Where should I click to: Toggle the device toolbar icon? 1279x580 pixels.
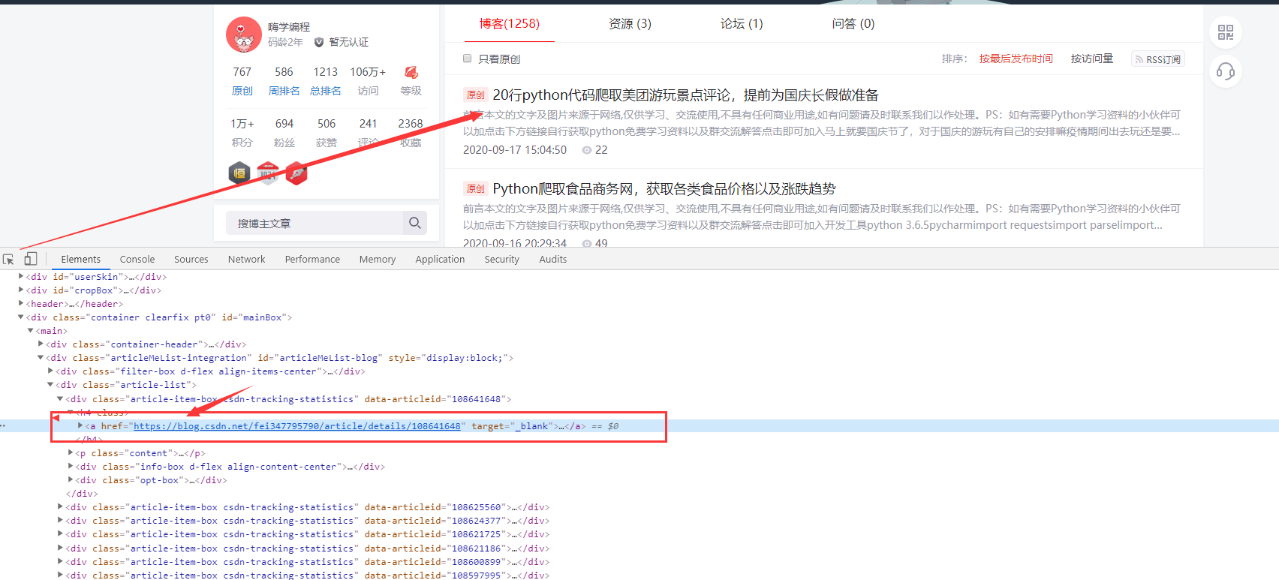pos(31,259)
